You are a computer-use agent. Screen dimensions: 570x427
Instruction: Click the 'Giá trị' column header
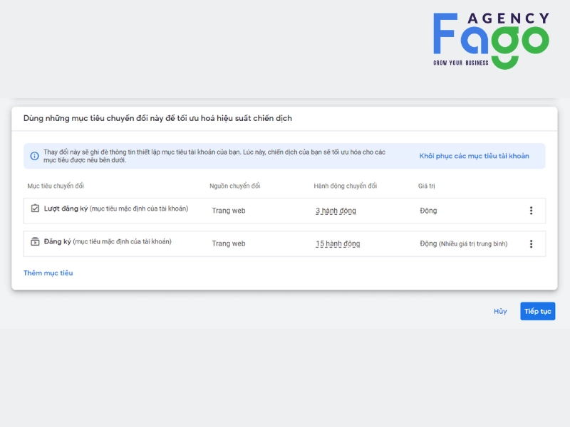pyautogui.click(x=426, y=186)
